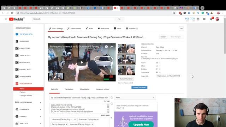The image size is (226, 127).
Task: Open the Translations tab
Action: click(x=69, y=89)
